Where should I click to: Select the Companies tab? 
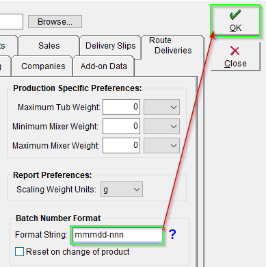(x=43, y=66)
